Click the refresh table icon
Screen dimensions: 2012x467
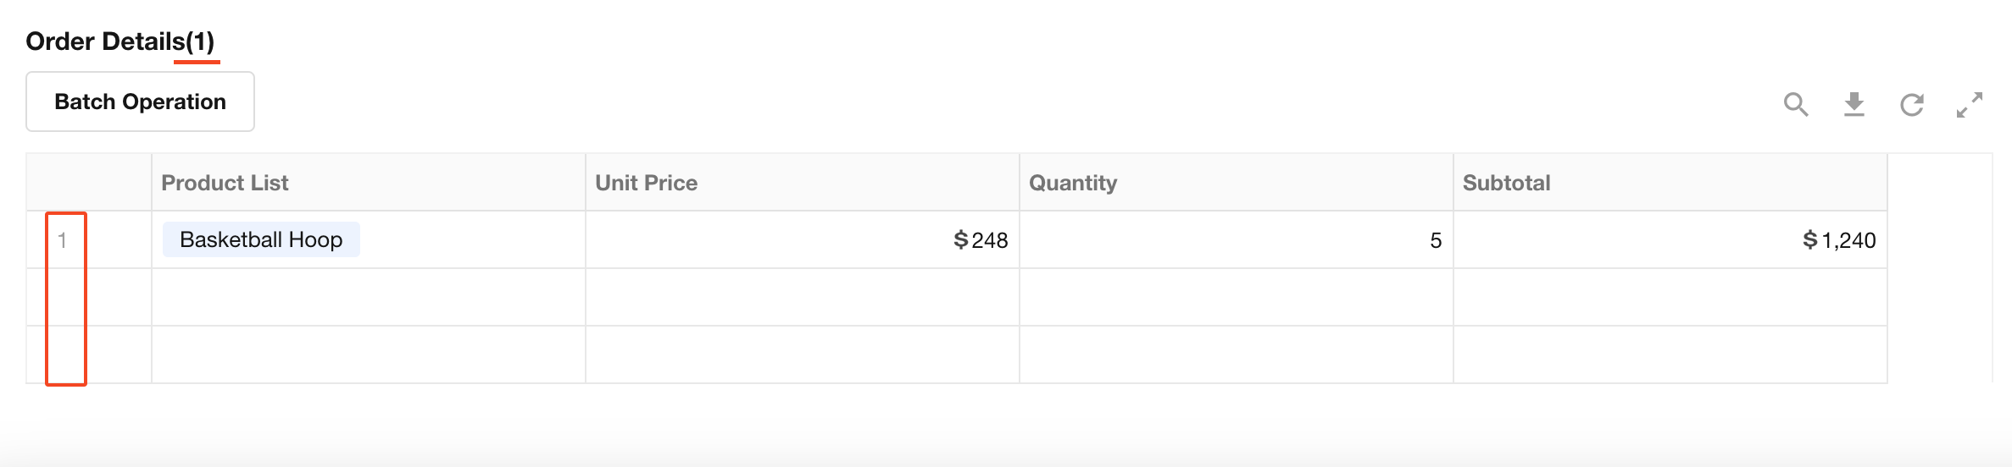click(x=1911, y=104)
